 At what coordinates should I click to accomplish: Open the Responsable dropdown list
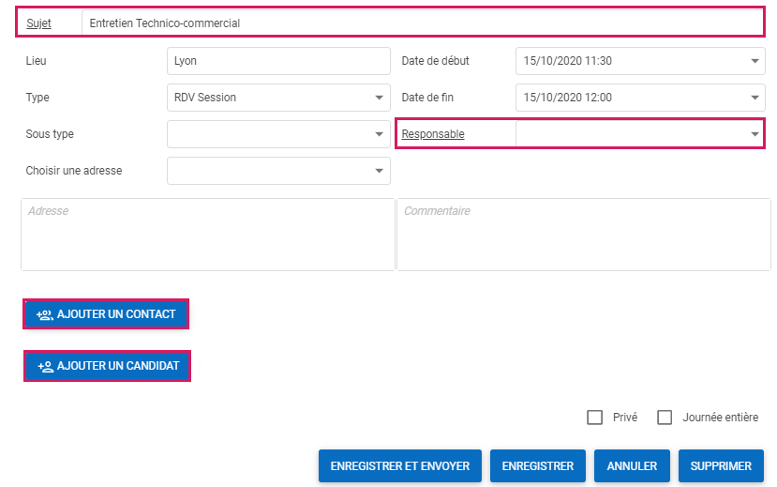[x=755, y=134]
